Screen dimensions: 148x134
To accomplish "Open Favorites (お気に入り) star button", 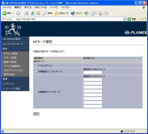I will (x=61, y=13).
